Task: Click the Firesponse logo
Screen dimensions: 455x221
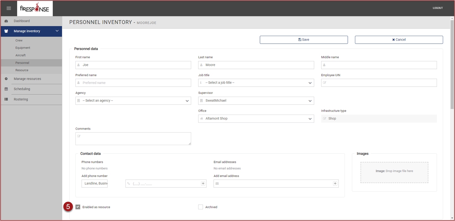Action: click(35, 8)
